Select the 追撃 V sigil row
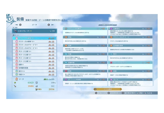This screenshot has height=113, width=164. click(x=35, y=65)
